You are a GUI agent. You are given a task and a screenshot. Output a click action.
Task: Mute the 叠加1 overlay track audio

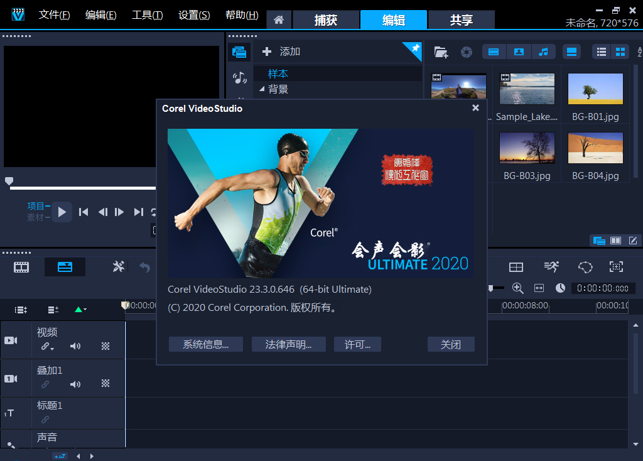pyautogui.click(x=75, y=384)
